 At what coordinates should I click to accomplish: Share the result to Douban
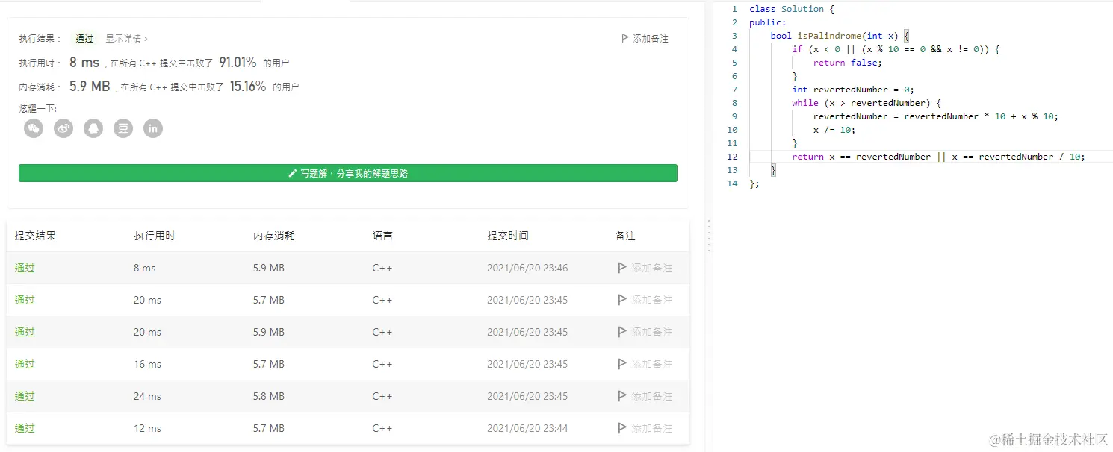[x=123, y=128]
